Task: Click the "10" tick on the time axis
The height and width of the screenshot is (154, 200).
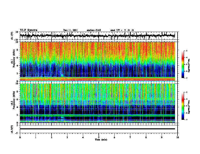Action: click(178, 137)
